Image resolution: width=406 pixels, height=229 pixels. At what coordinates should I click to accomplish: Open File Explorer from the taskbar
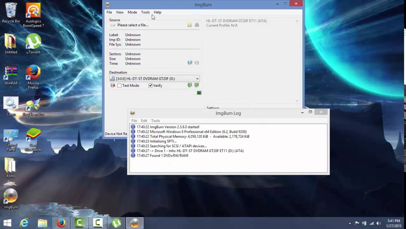[x=42, y=223]
